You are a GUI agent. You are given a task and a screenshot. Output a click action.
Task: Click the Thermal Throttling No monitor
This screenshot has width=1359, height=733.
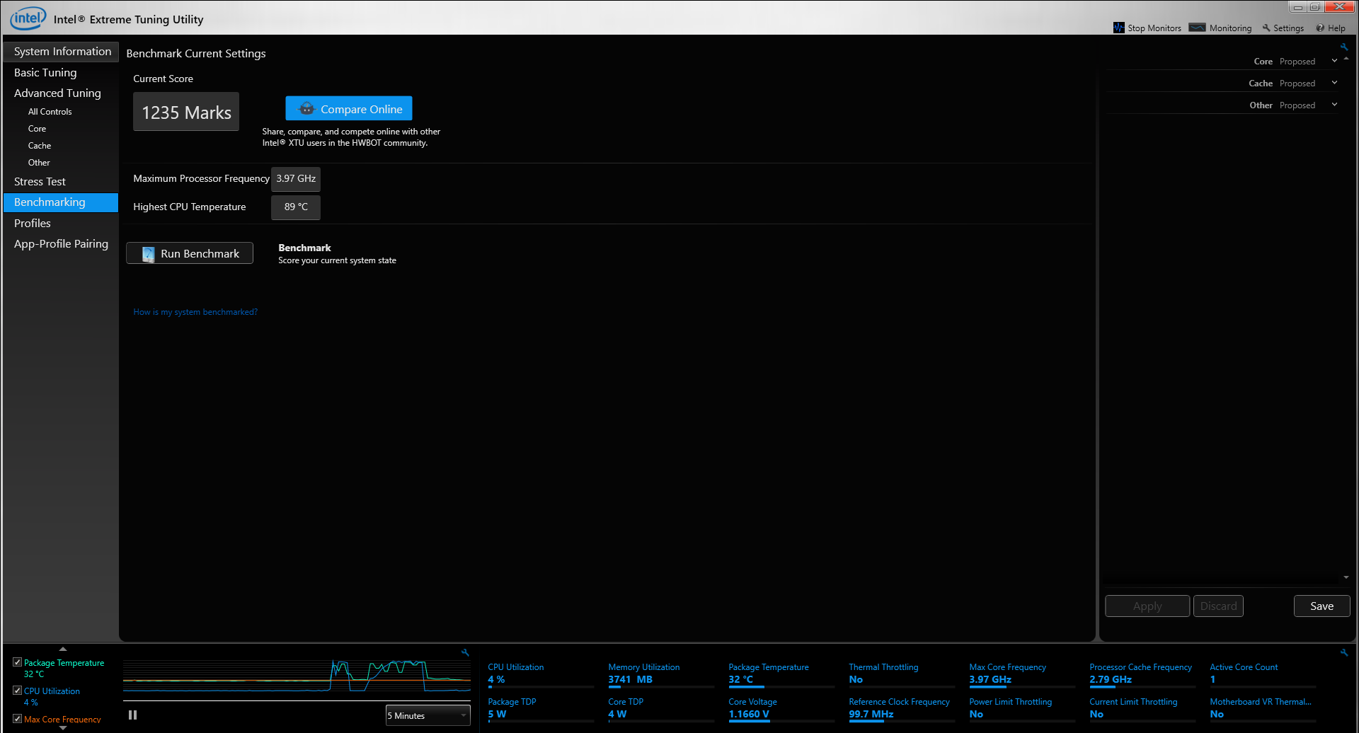click(x=902, y=676)
